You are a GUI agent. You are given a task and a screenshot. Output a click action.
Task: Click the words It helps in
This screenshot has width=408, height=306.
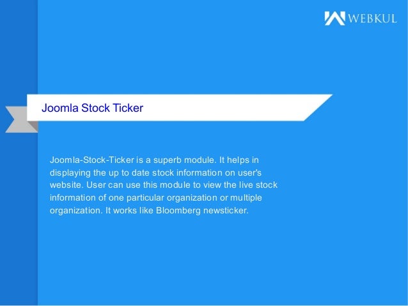coord(239,160)
